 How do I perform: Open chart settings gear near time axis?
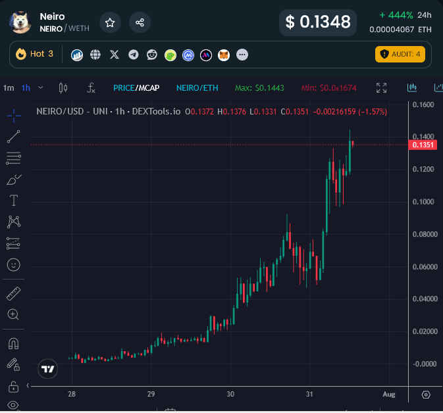coord(426,395)
